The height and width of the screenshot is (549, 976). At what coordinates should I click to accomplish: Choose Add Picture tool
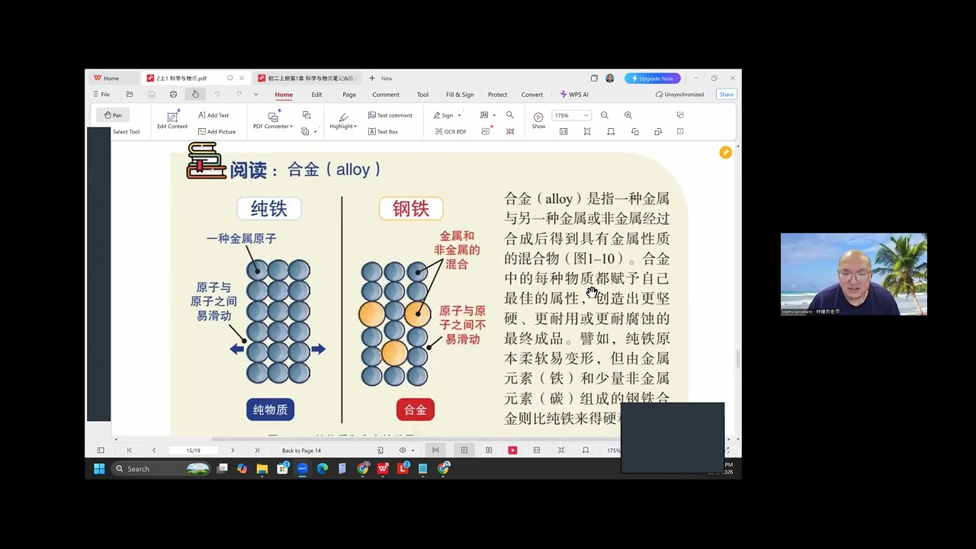click(x=217, y=132)
